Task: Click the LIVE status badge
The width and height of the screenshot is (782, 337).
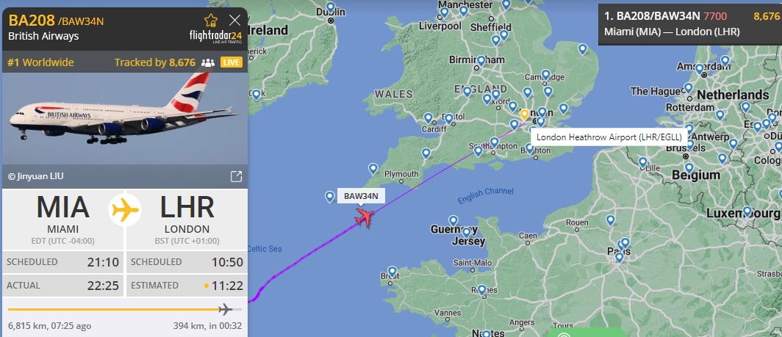Action: click(232, 62)
